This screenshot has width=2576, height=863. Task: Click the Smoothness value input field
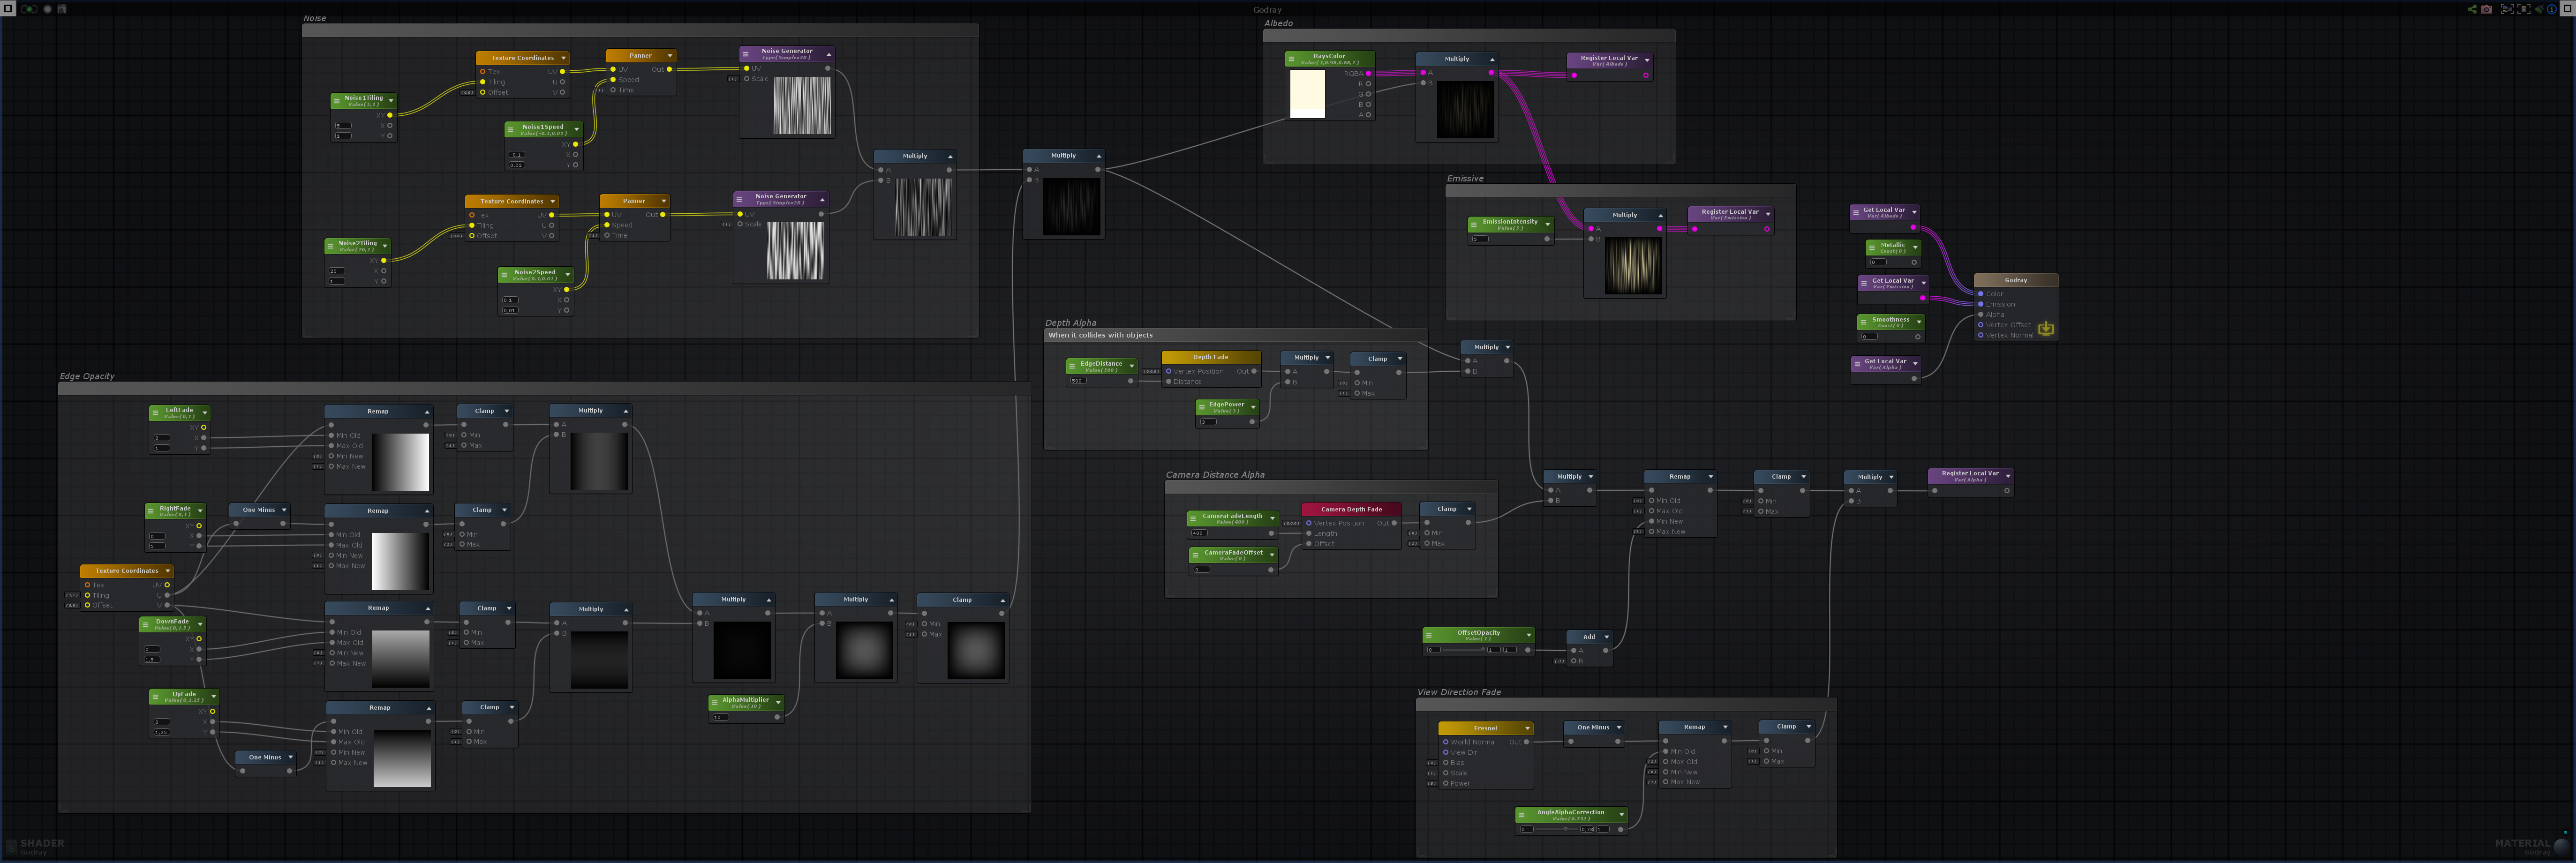(1869, 337)
